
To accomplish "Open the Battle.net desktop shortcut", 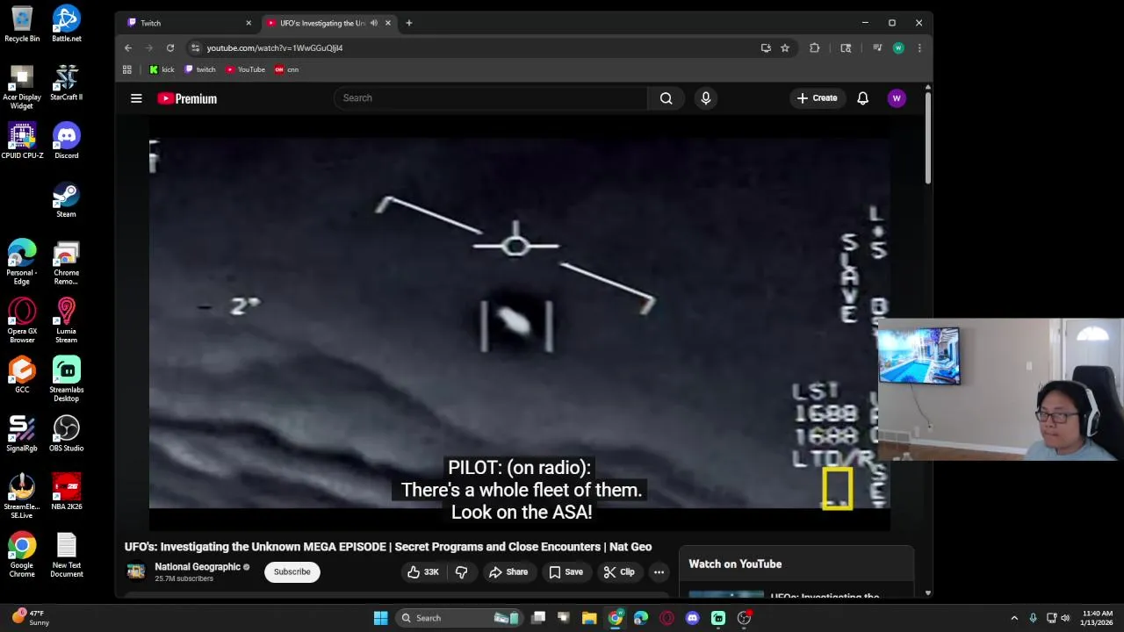I will coord(66,24).
